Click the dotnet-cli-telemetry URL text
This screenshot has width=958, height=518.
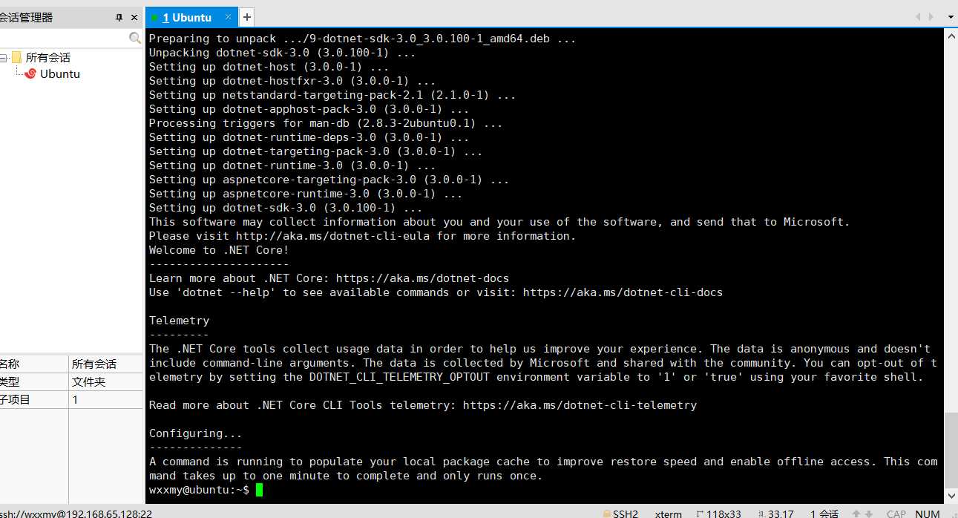pos(580,405)
